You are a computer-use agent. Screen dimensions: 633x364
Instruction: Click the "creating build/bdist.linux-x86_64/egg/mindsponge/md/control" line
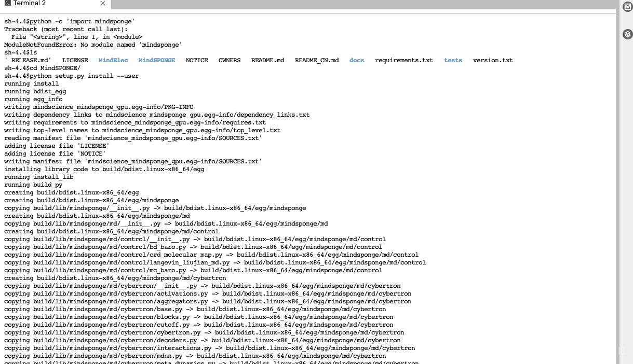[112, 231]
